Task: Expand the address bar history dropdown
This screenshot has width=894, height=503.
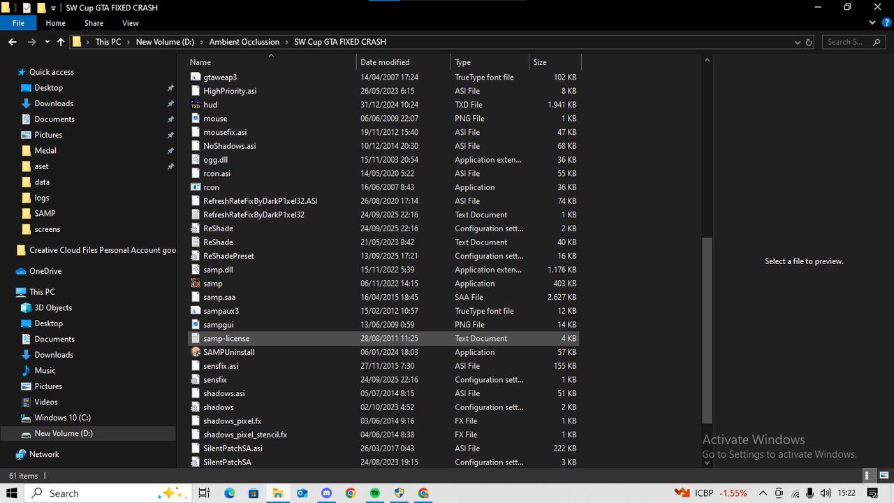Action: 798,42
